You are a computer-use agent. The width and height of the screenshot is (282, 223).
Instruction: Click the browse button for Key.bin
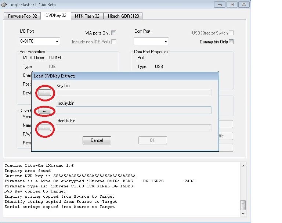44,93
